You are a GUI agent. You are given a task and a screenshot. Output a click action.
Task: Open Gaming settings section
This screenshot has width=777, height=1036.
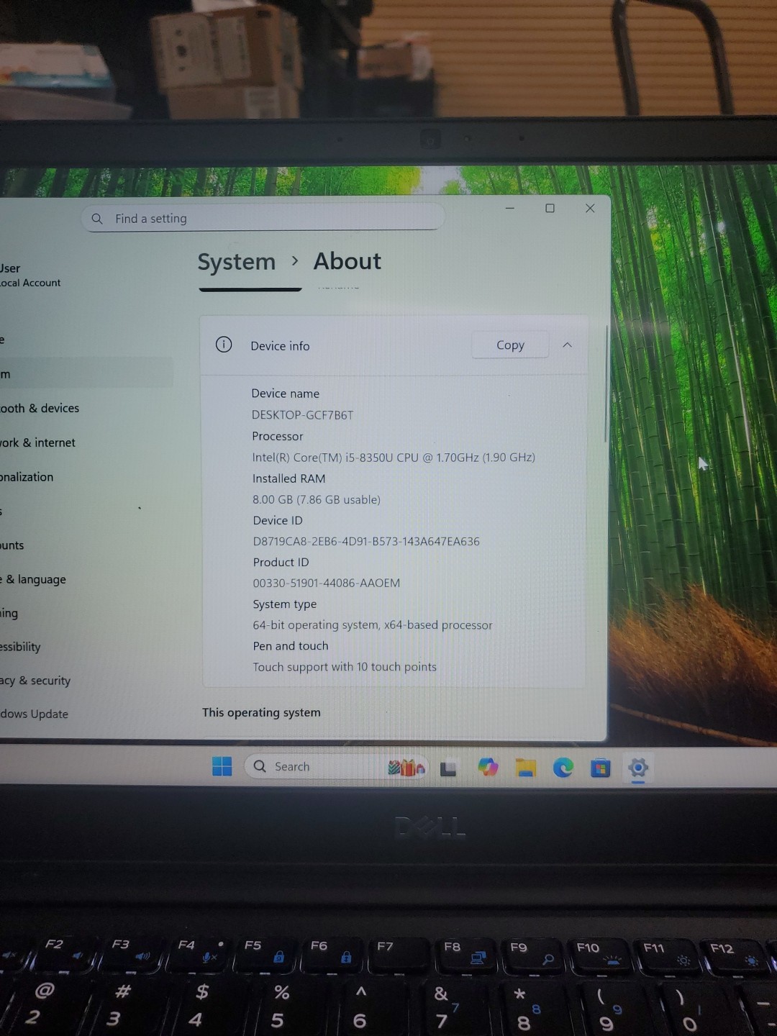coord(9,613)
